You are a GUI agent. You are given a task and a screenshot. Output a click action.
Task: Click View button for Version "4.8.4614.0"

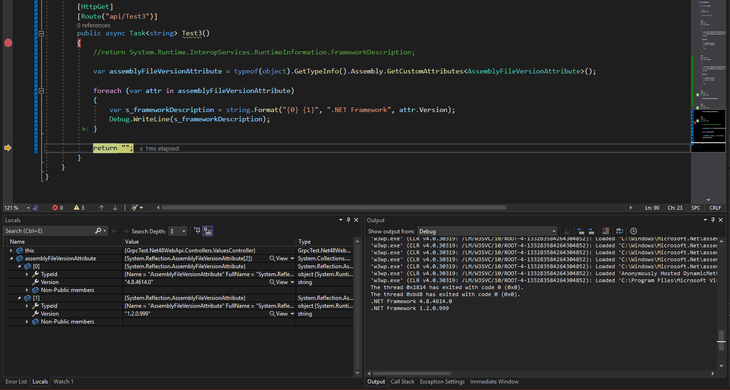coord(279,282)
